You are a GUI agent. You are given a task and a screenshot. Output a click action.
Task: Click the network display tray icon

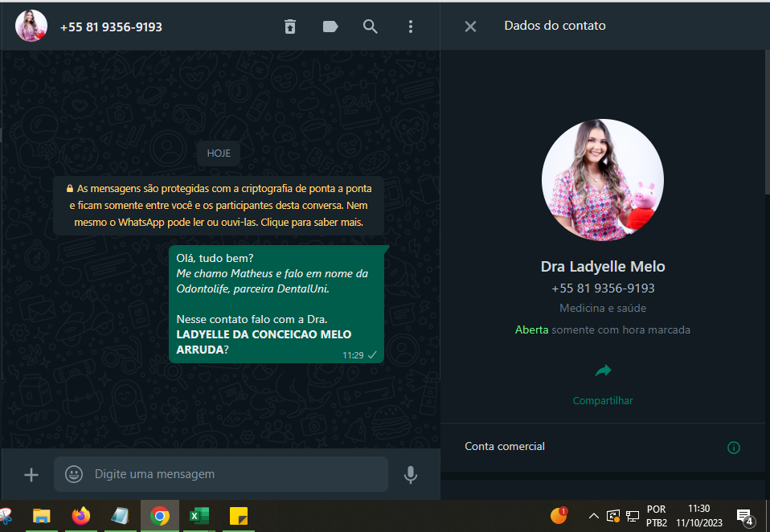coord(633,516)
